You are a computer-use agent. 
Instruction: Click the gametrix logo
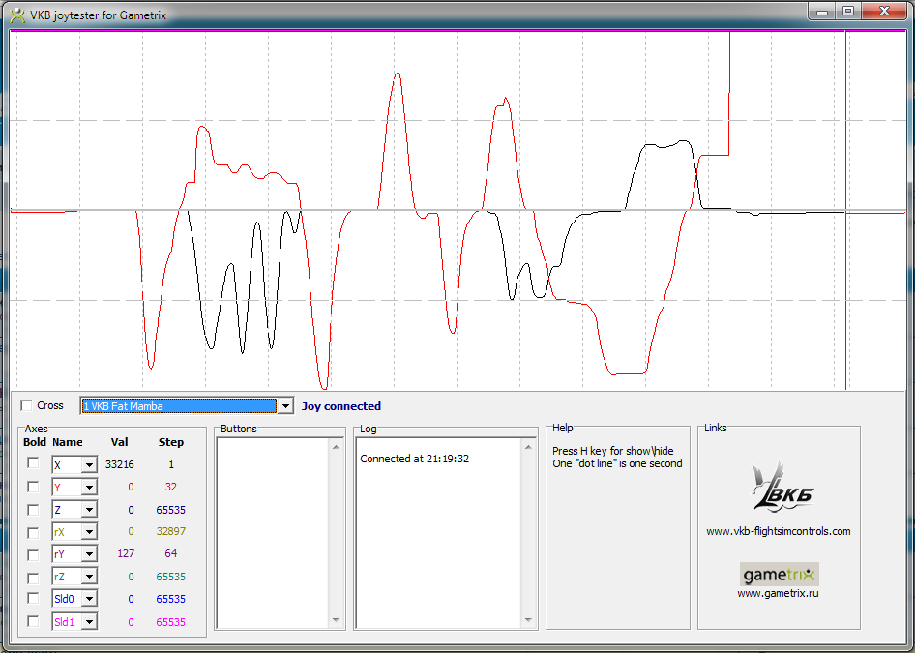coord(779,575)
